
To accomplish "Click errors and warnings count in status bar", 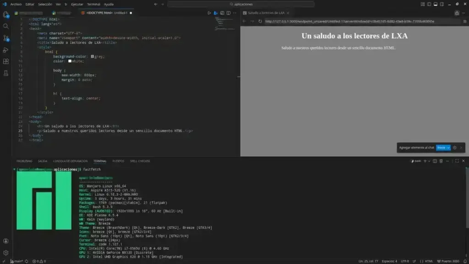I will [39, 261].
